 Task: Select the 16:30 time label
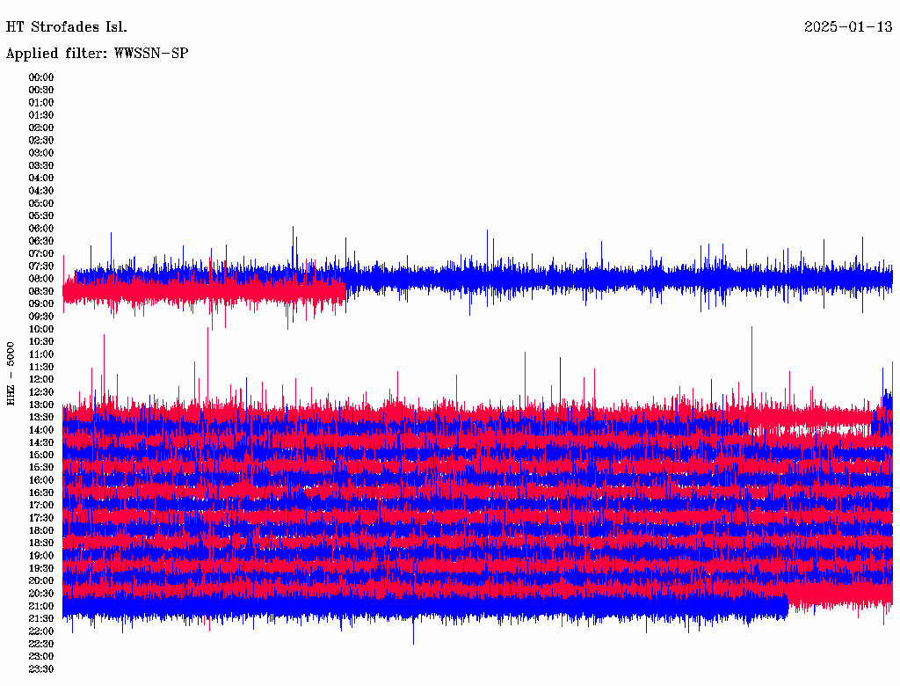pyautogui.click(x=41, y=493)
